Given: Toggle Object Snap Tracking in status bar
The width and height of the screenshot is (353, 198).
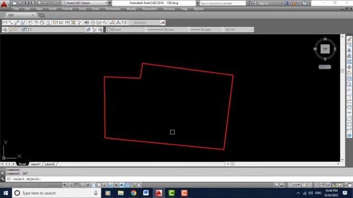Looking at the screenshot, I should pyautogui.click(x=105, y=185).
